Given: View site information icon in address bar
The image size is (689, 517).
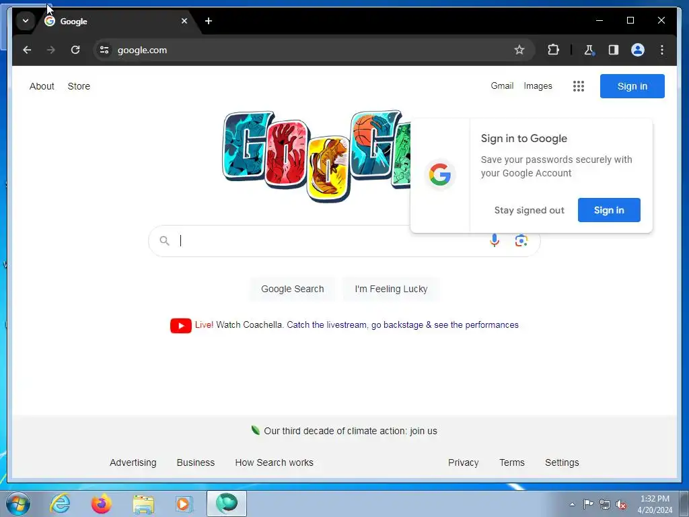Looking at the screenshot, I should [104, 50].
